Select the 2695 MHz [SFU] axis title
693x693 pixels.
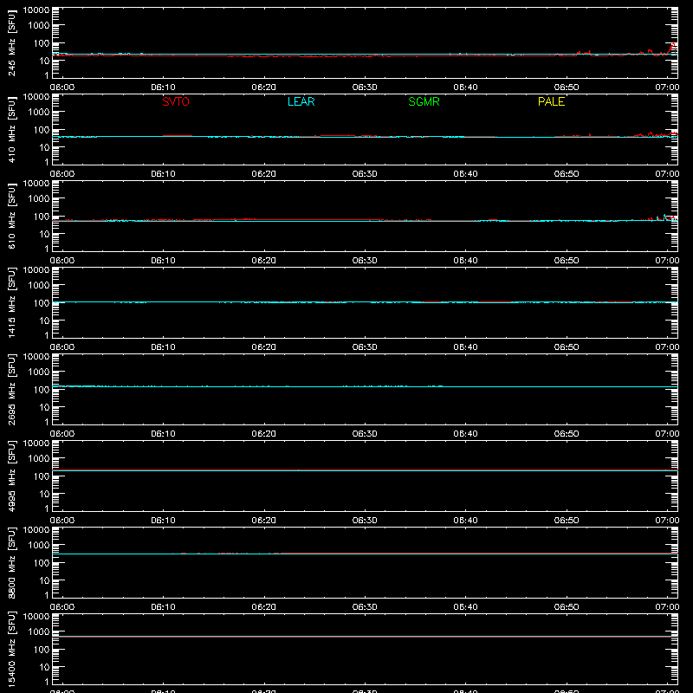tap(11, 389)
